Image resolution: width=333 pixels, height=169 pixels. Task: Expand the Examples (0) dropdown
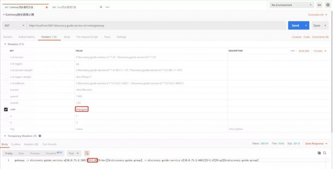tap(318, 15)
